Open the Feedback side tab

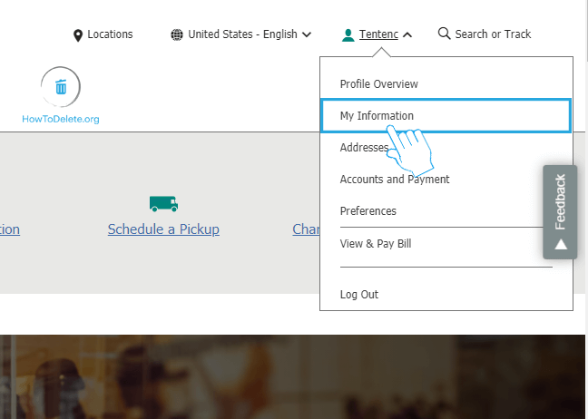[x=560, y=201]
